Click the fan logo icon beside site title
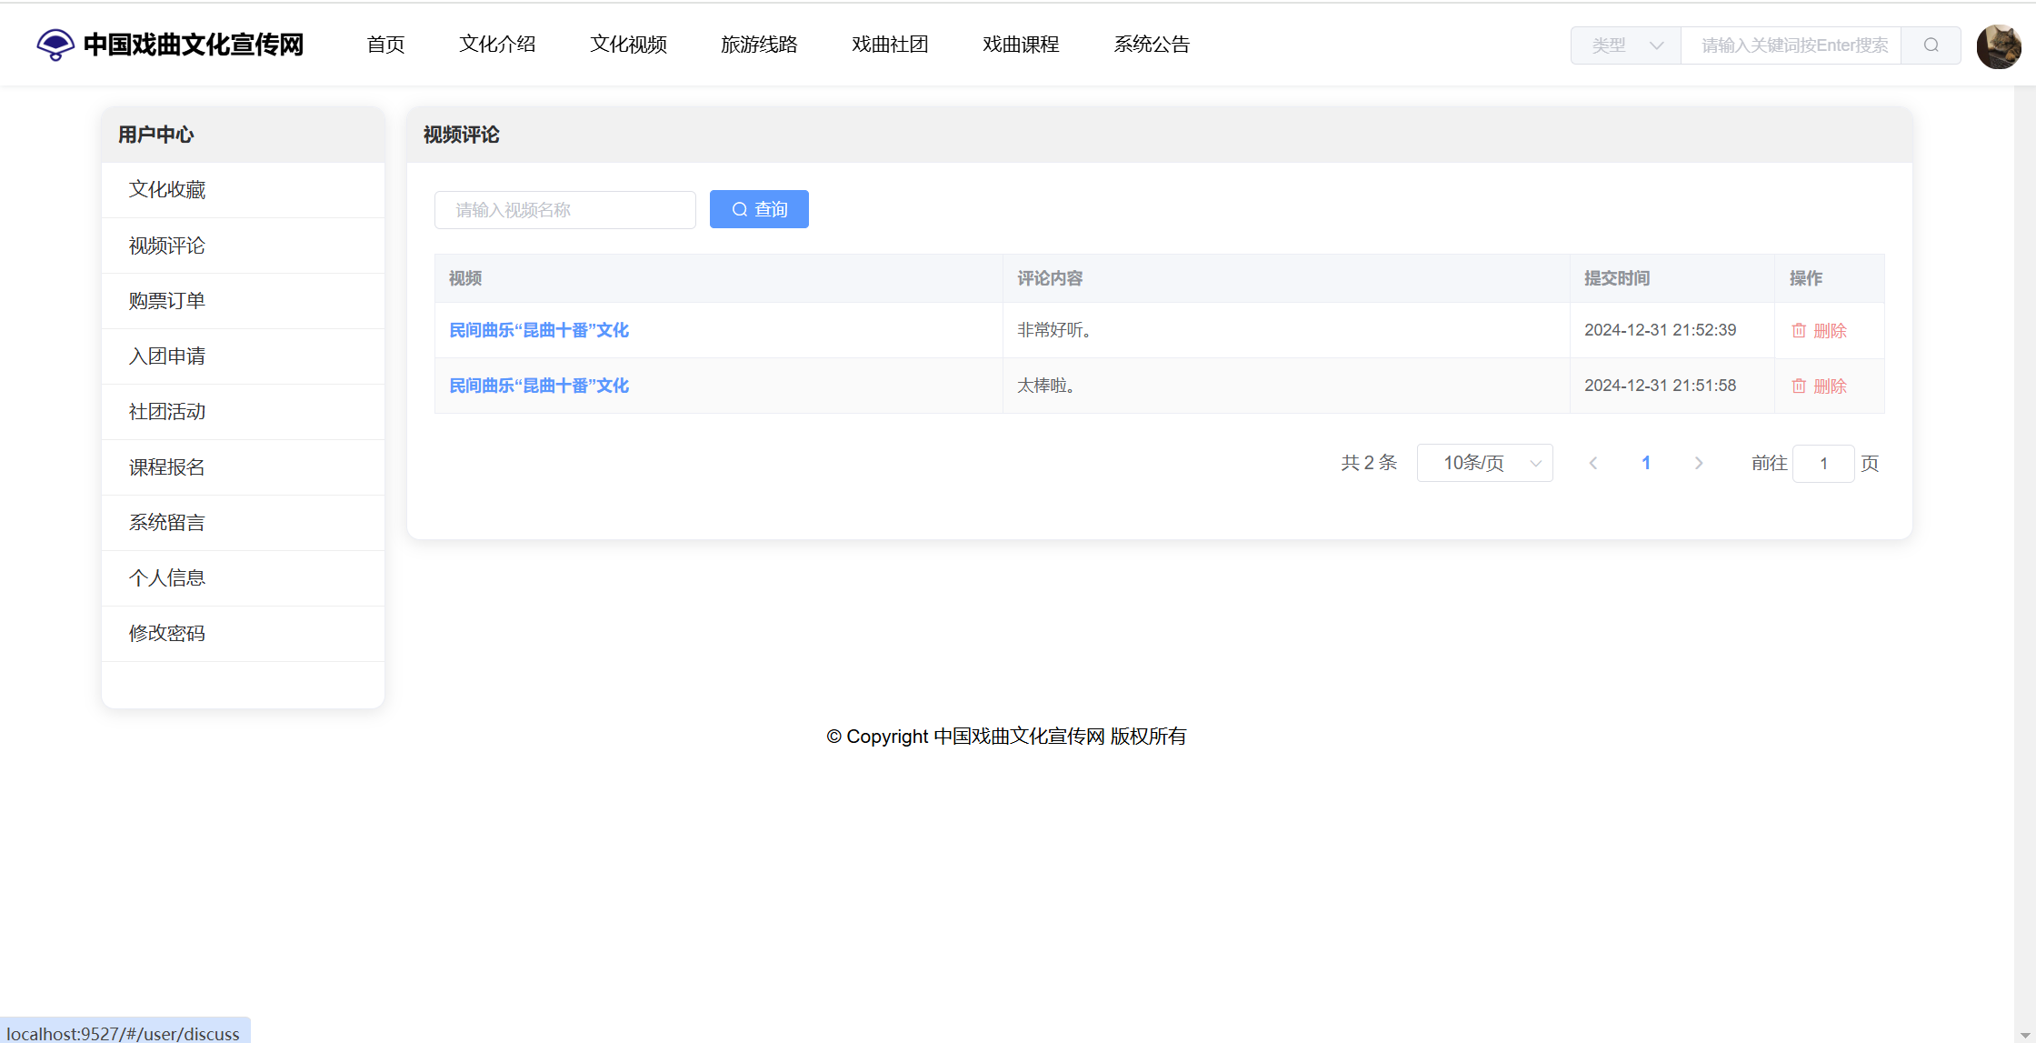This screenshot has height=1043, width=2036. coord(55,45)
